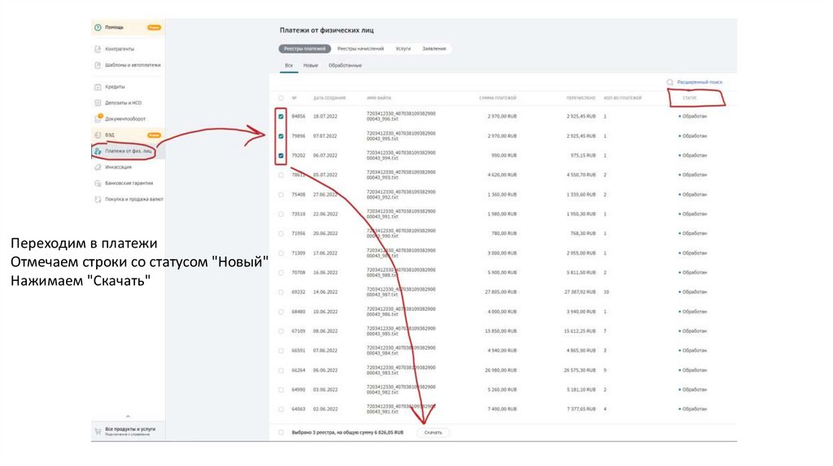Click the orange badge beside Помощь
This screenshot has height=466, width=833.
pyautogui.click(x=155, y=28)
